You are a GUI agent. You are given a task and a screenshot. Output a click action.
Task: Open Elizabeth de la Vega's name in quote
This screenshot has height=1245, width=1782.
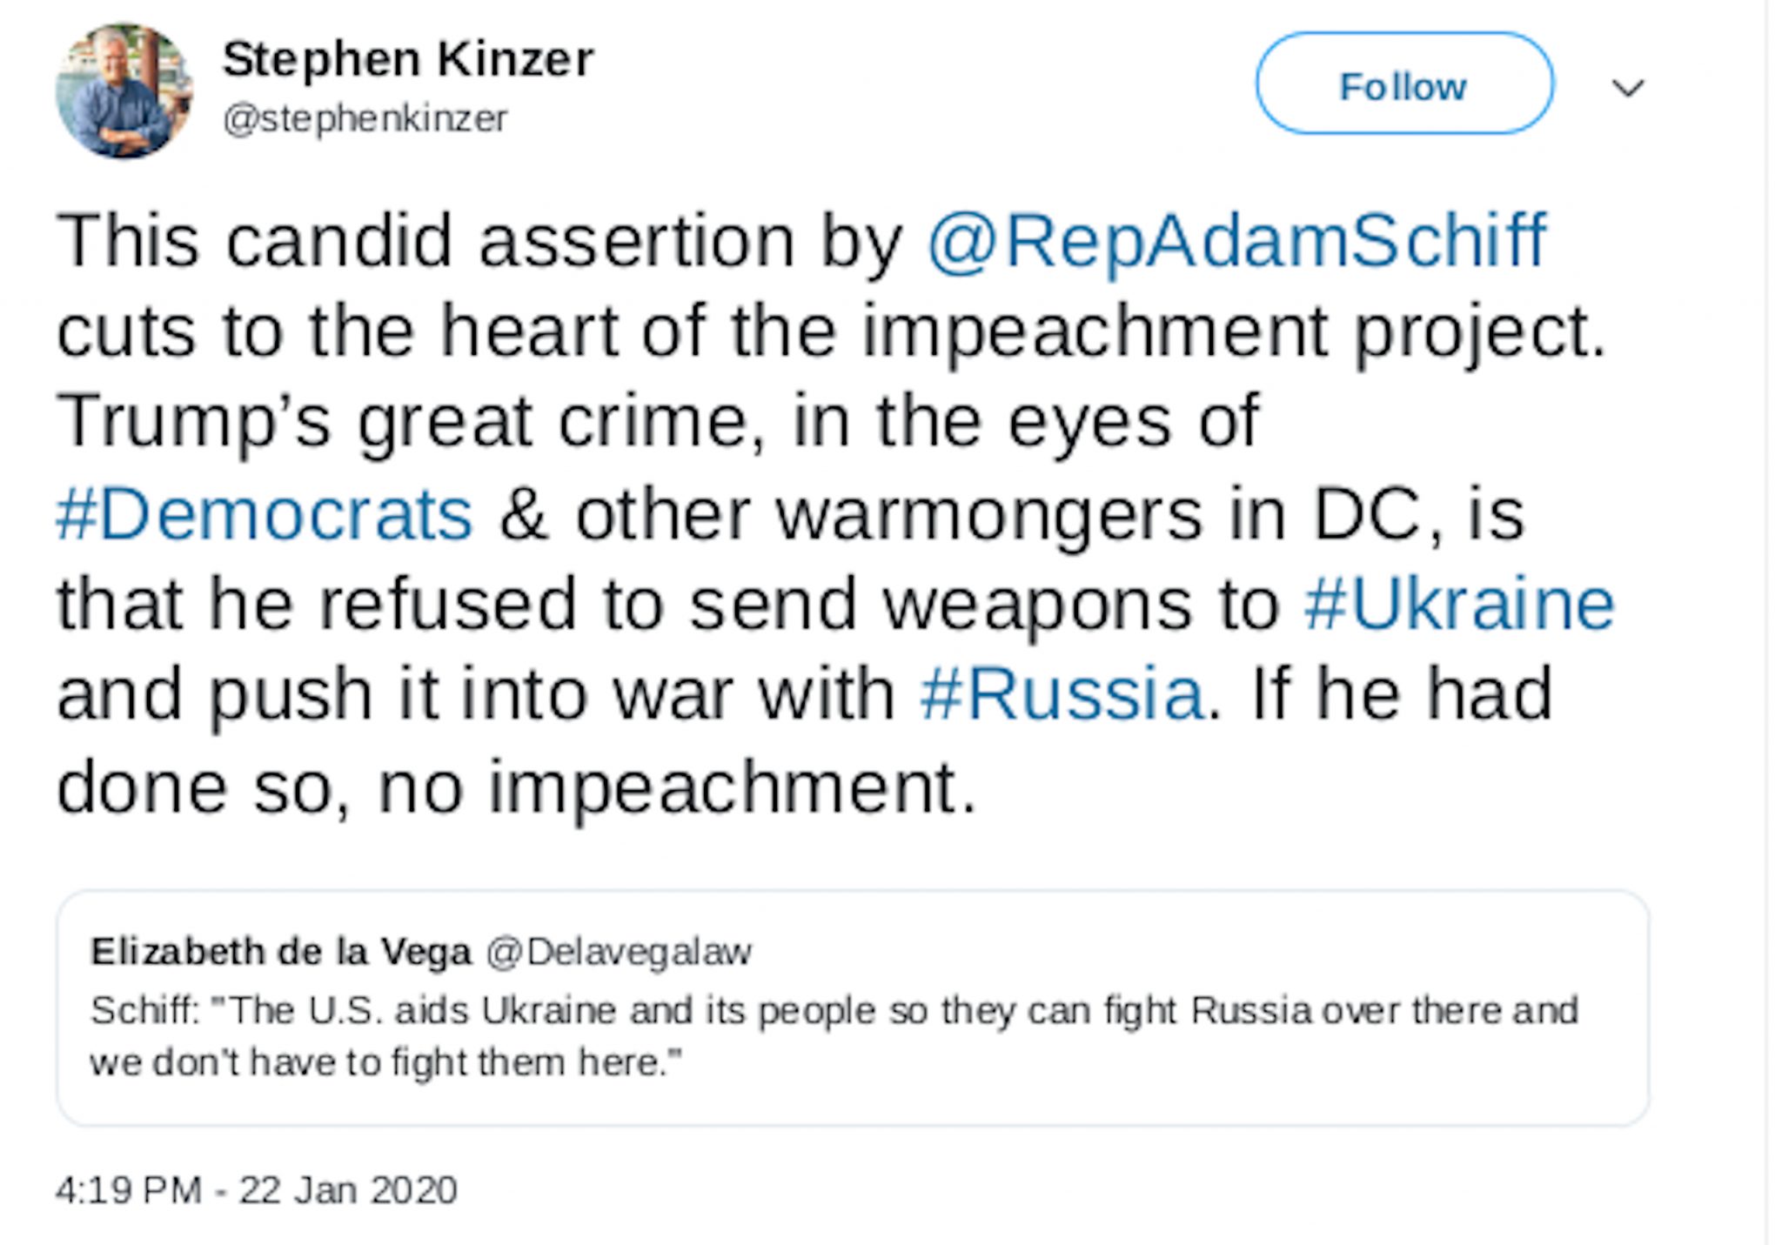[x=281, y=952]
